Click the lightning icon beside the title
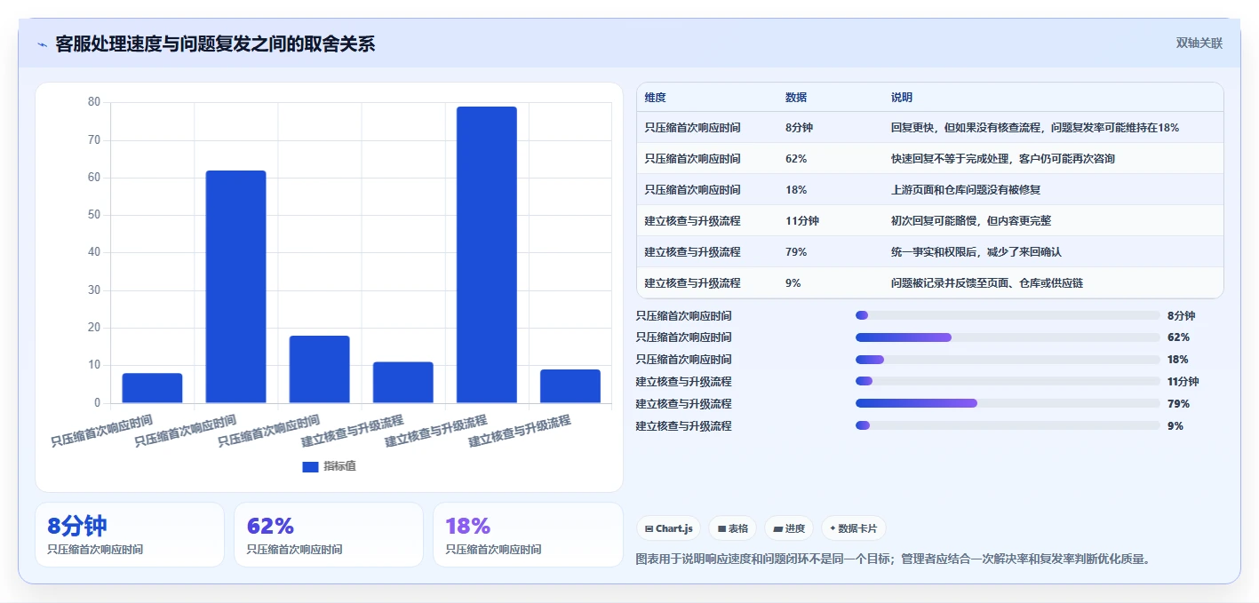The height and width of the screenshot is (603, 1259). [x=43, y=44]
